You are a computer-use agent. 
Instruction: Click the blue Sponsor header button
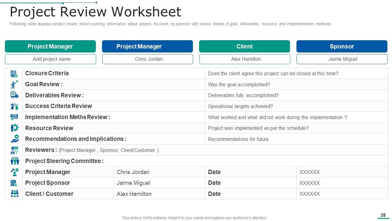[342, 46]
